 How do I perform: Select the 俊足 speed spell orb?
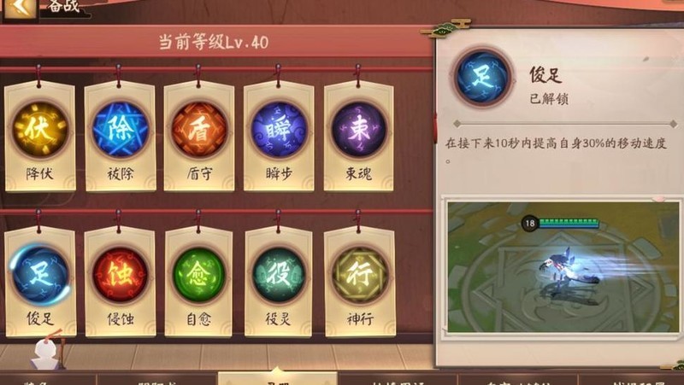point(40,274)
